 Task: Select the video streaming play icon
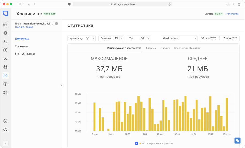point(5,50)
